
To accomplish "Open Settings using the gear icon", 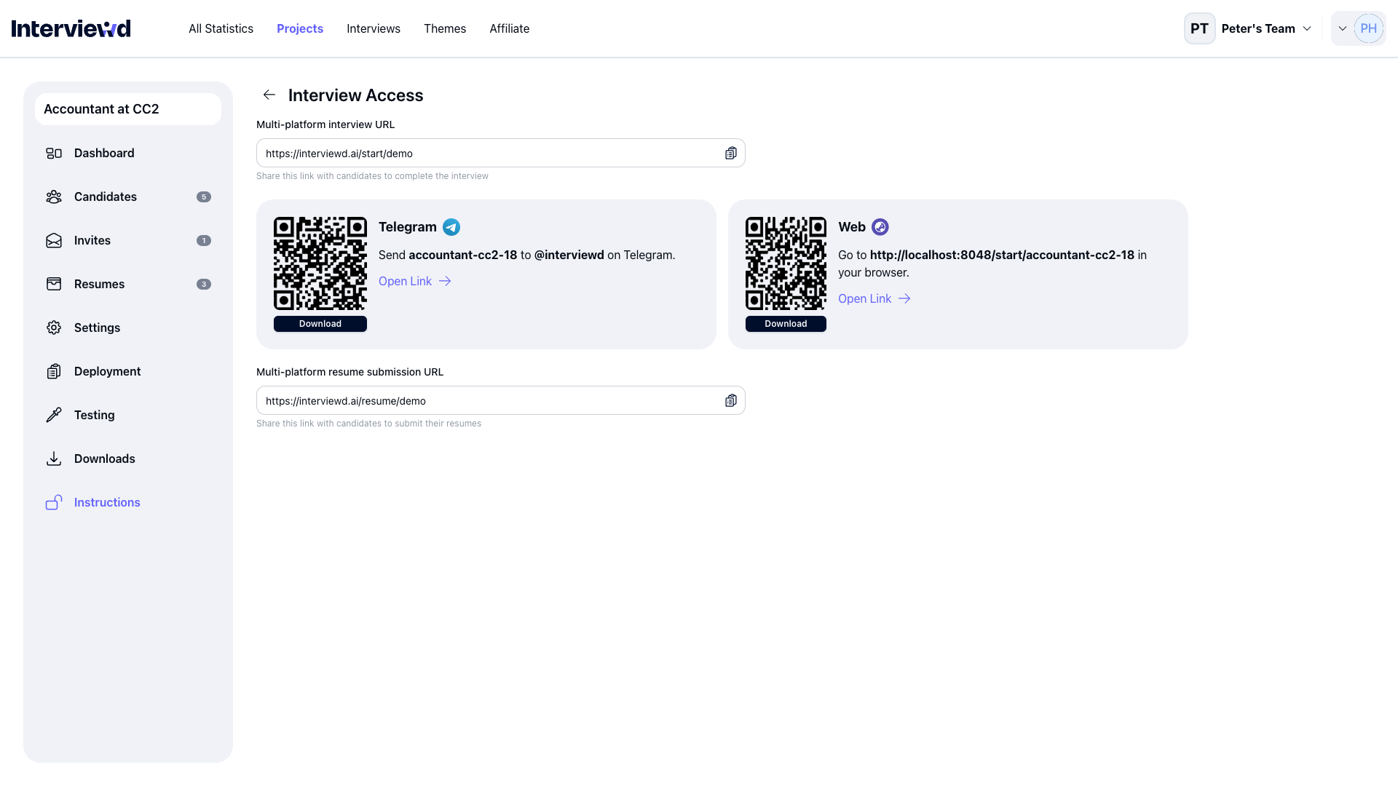I will coord(54,327).
